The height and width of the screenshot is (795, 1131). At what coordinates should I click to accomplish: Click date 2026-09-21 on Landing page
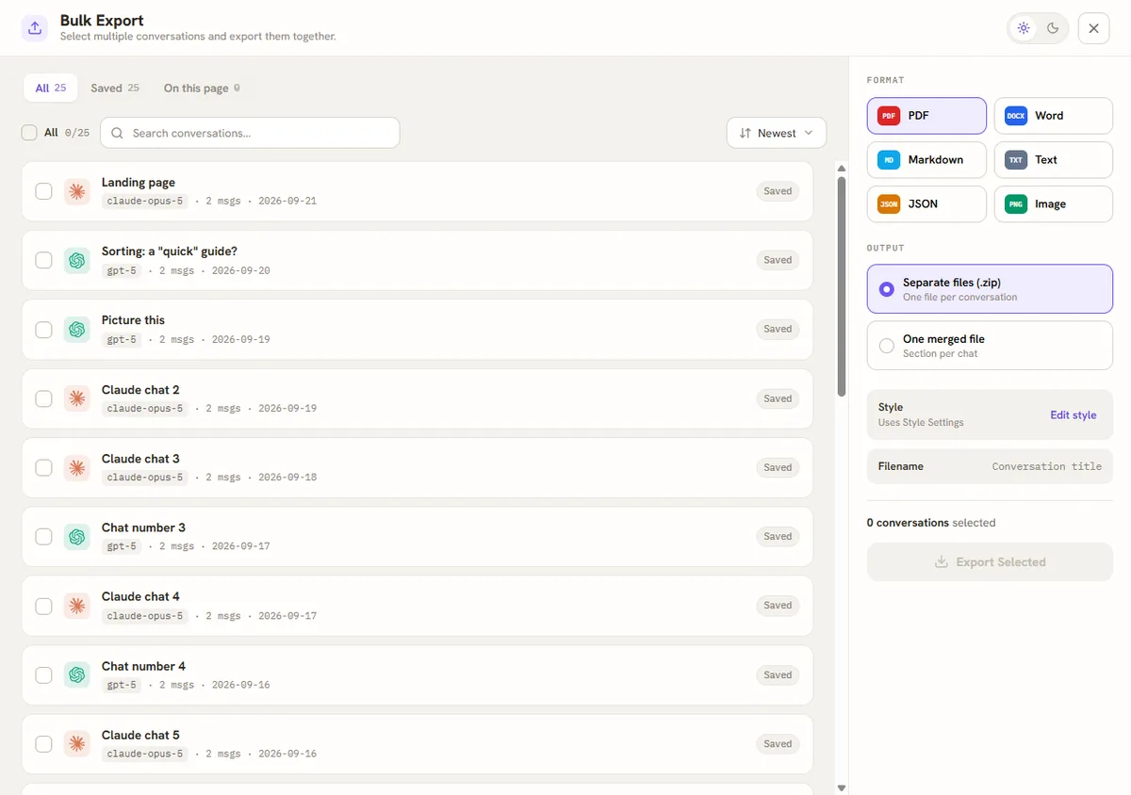287,202
